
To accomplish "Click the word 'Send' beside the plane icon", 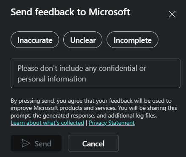I will [x=43, y=144].
